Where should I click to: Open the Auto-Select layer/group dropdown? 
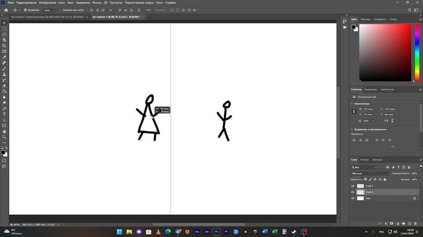[49, 11]
